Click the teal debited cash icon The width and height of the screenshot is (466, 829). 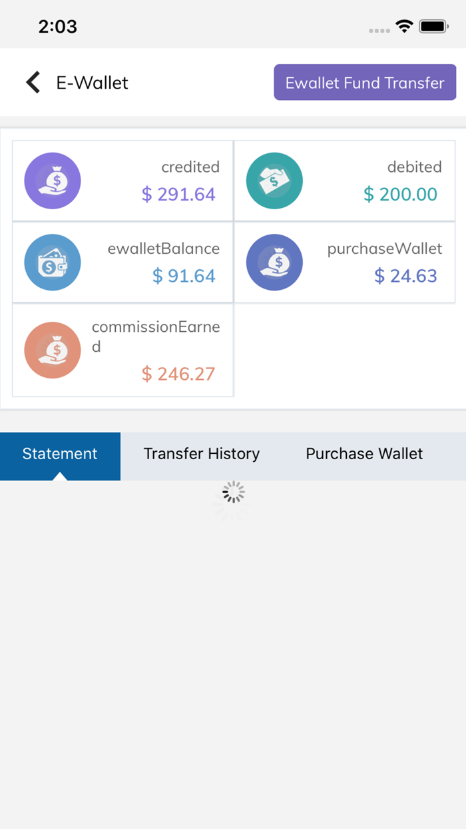pos(274,181)
